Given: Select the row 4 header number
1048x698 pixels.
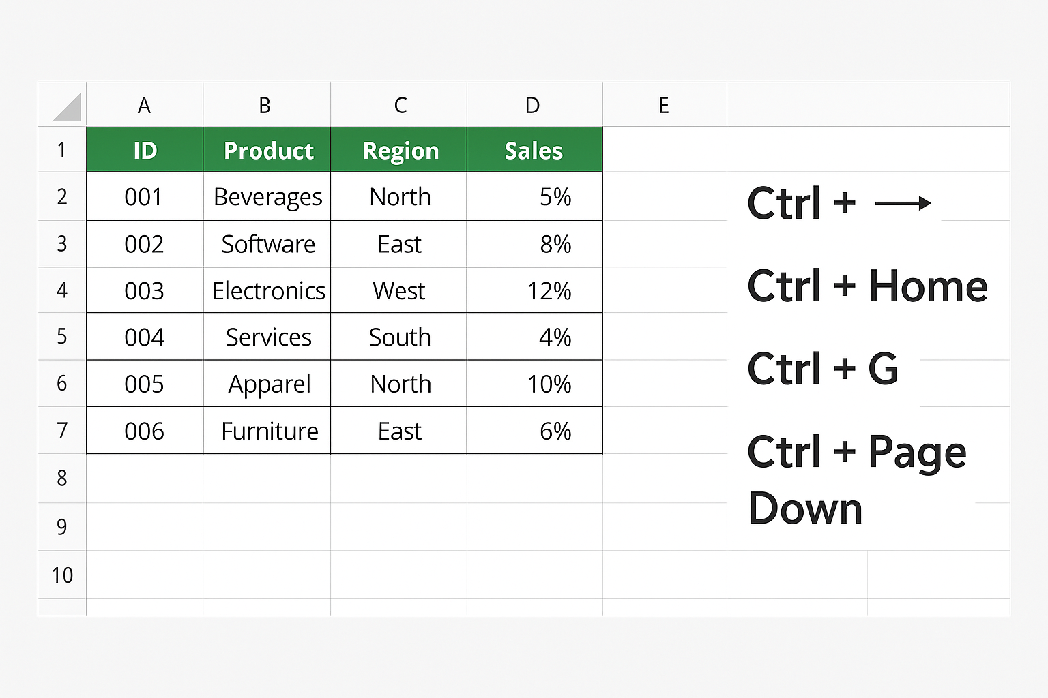Looking at the screenshot, I should pos(62,290).
